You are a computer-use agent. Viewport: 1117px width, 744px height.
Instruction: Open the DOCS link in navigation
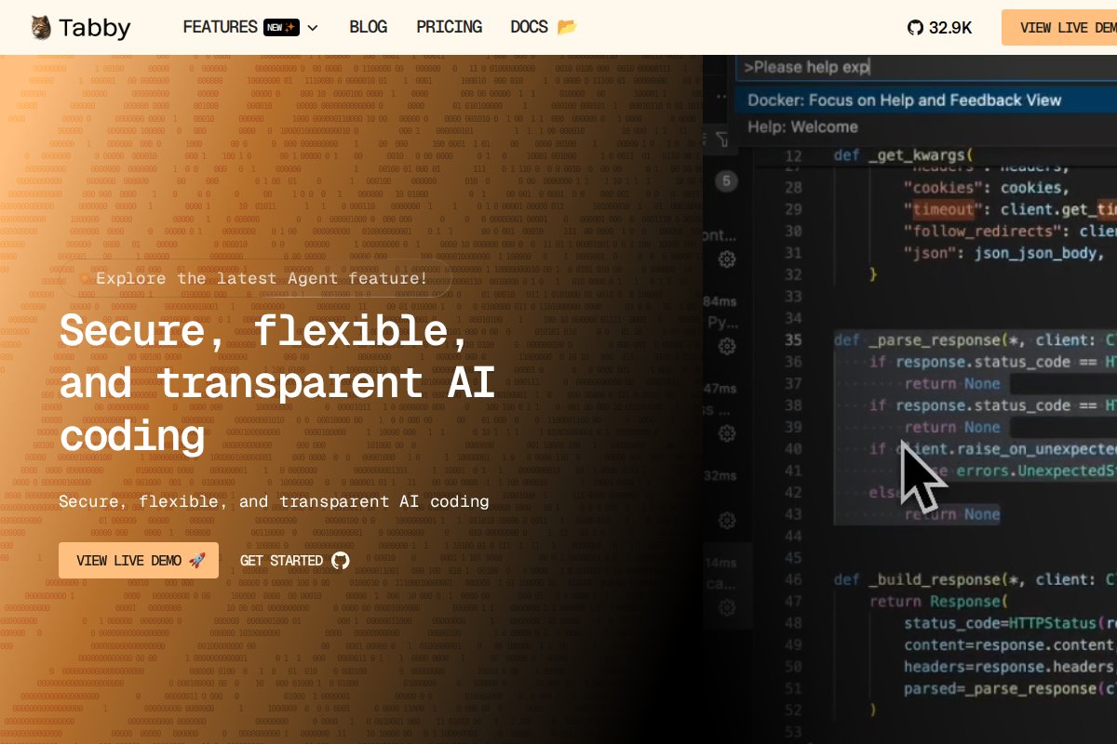coord(529,27)
